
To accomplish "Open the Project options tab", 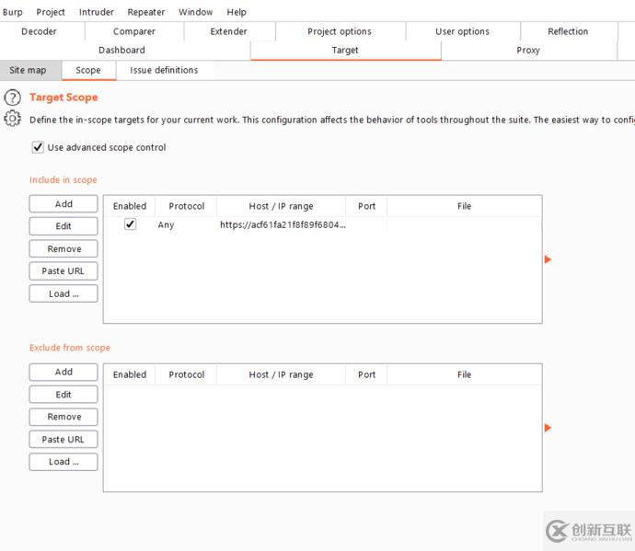I will click(340, 31).
